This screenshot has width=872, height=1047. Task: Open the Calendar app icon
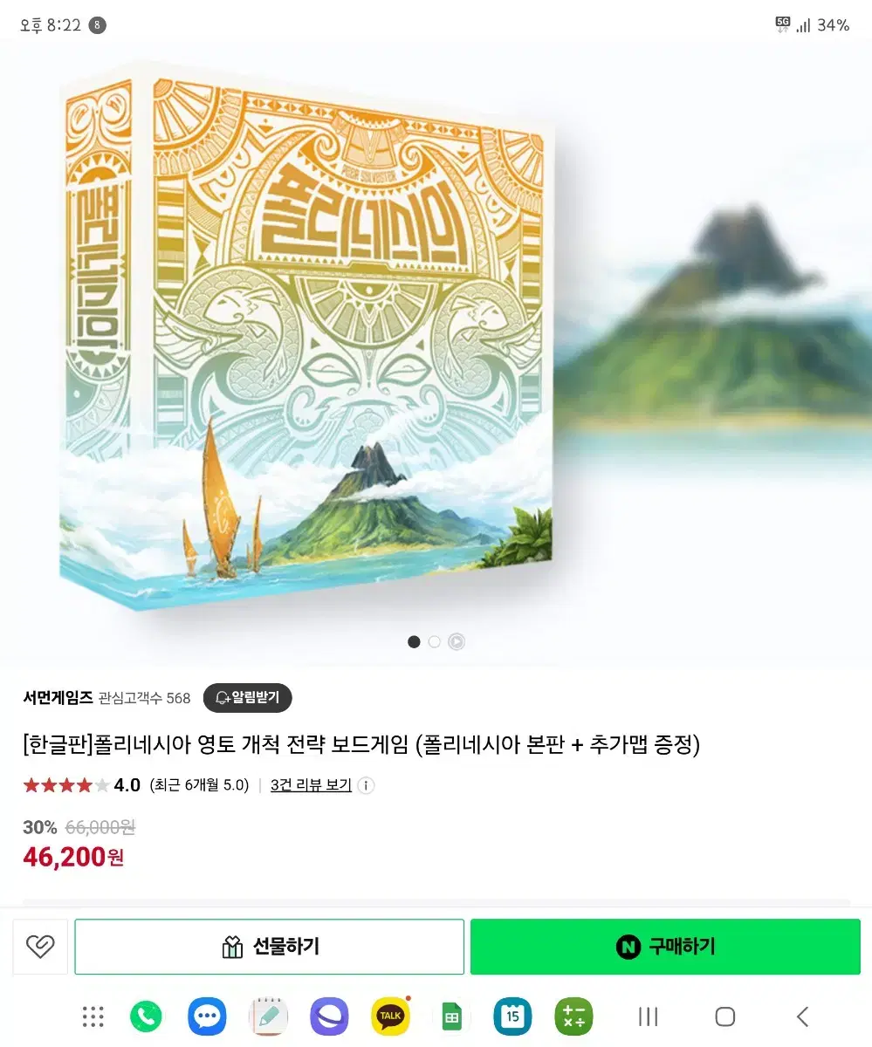(512, 1016)
